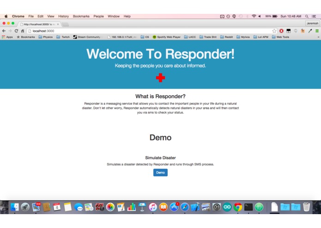Open Terminal from the dock
Image resolution: width=321 pixels, height=228 pixels.
point(248,207)
